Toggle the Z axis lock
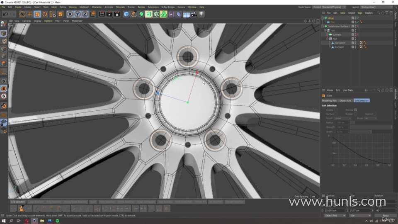This screenshot has height=224, width=398. click(85, 14)
